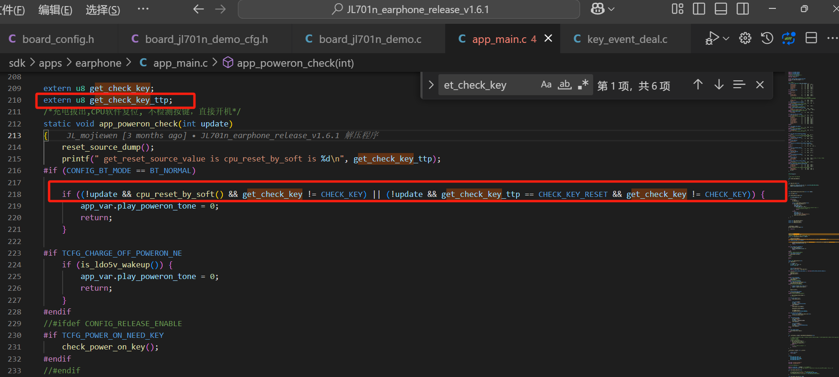
Task: Open the Selection (选择) menu
Action: point(103,10)
